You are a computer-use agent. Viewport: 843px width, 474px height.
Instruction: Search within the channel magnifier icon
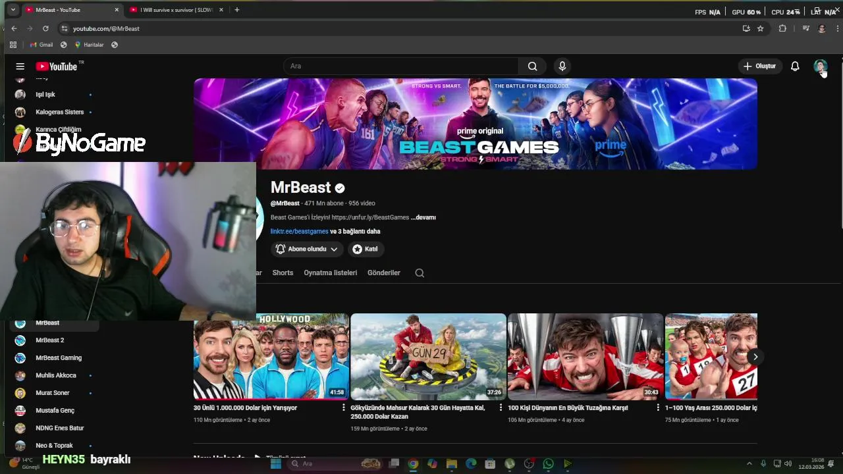tap(420, 273)
